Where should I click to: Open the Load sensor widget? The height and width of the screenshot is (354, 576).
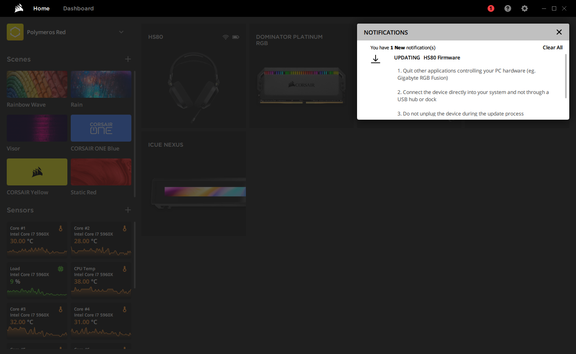coord(37,280)
